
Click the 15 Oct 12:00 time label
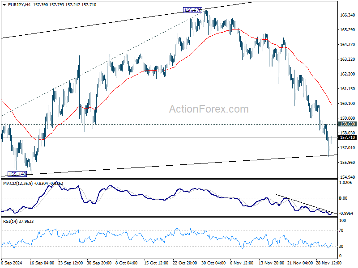pyautogui.click(x=156, y=263)
